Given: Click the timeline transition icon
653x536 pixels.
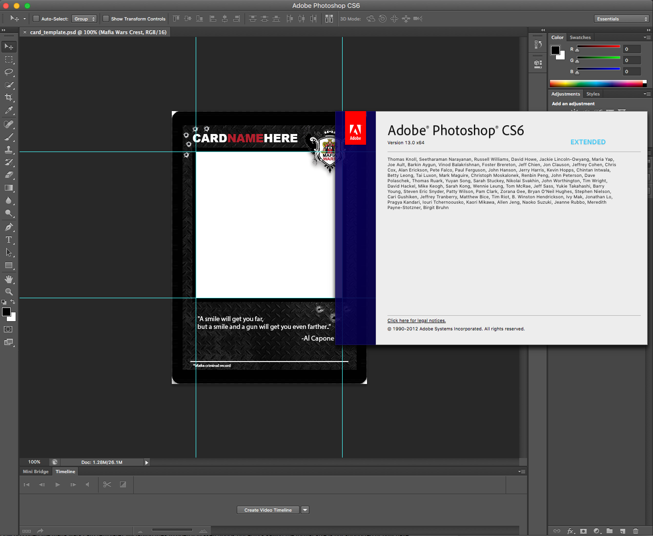Looking at the screenshot, I should (x=122, y=484).
